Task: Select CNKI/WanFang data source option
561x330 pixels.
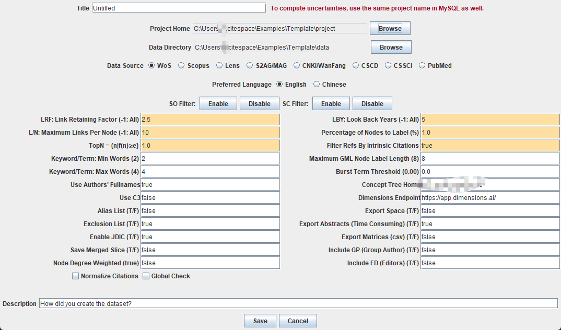Action: pos(297,66)
